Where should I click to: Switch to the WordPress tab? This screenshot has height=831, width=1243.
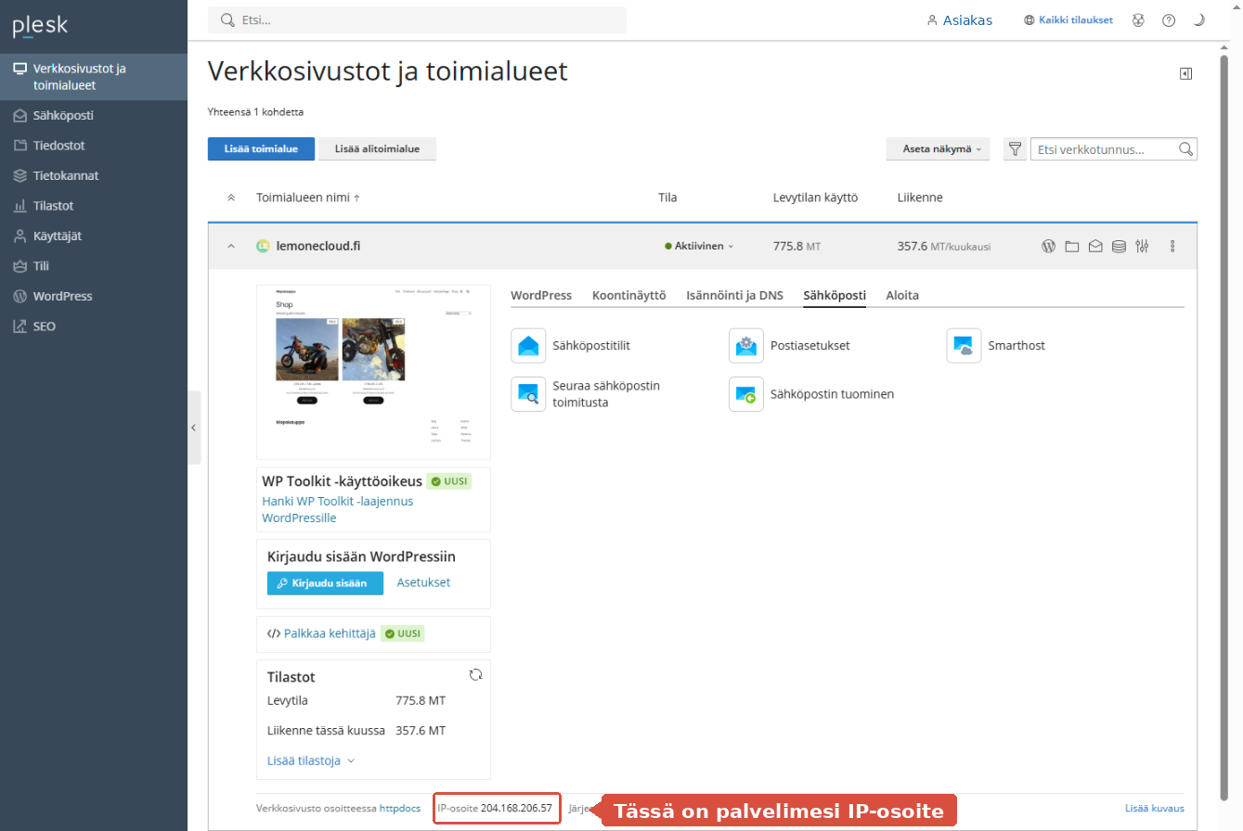point(541,296)
